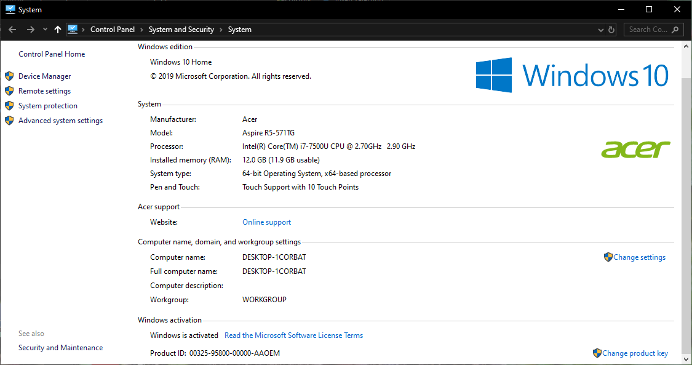Image resolution: width=692 pixels, height=365 pixels.
Task: Click the installed memory value 12.0 GB
Action: click(x=281, y=160)
